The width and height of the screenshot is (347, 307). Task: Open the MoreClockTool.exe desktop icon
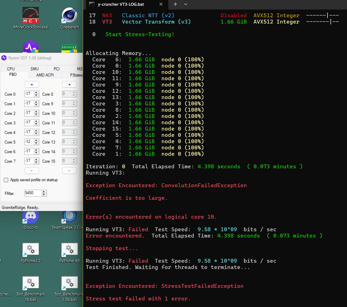(x=31, y=18)
